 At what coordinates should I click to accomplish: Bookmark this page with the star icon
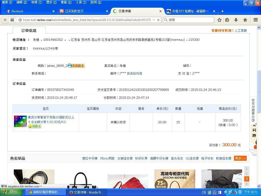pyautogui.click(x=219, y=20)
